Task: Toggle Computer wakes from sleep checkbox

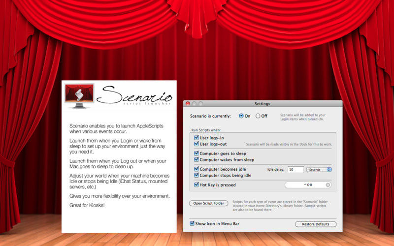Action: point(197,159)
